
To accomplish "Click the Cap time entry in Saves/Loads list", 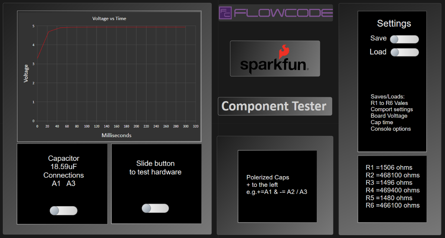I will (x=382, y=122).
